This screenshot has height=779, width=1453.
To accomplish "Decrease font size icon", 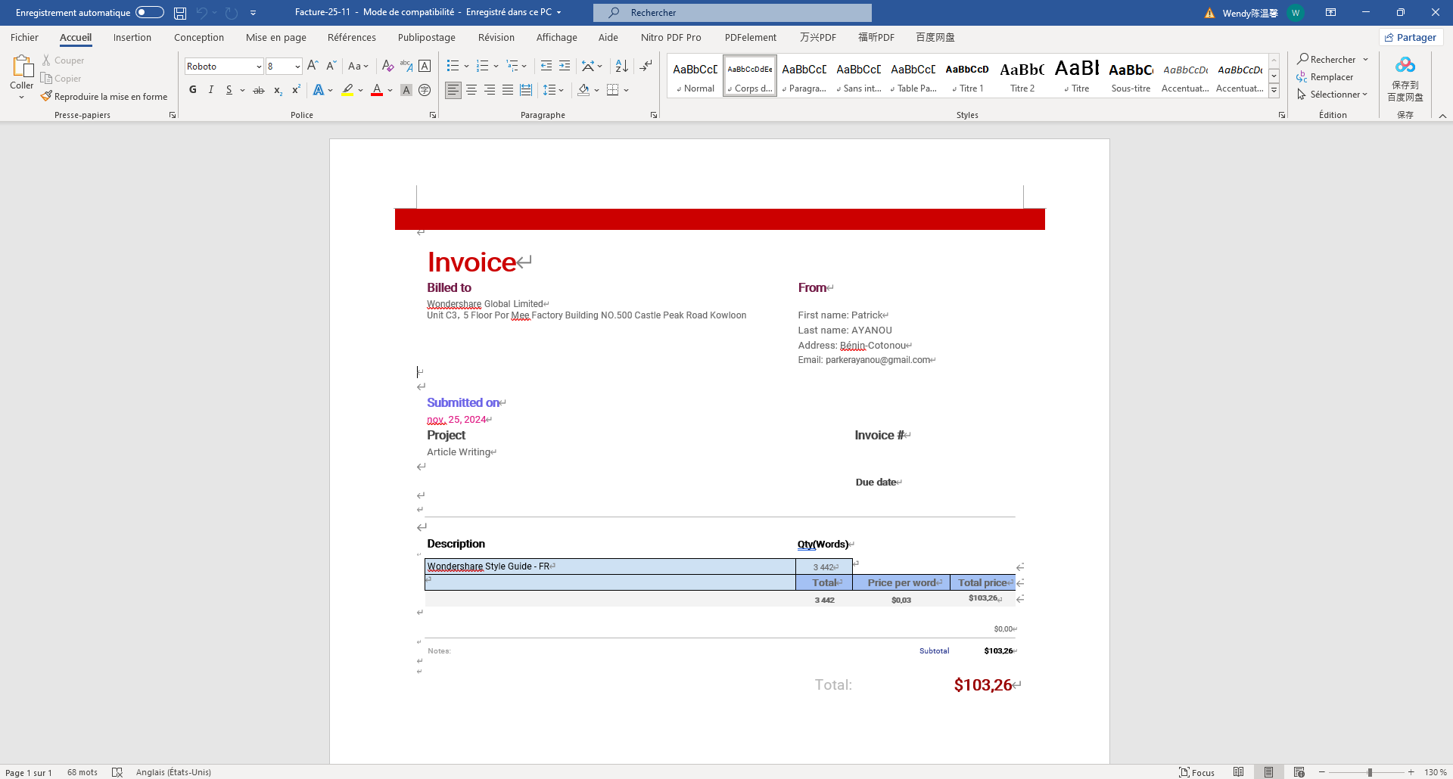I will click(x=331, y=67).
